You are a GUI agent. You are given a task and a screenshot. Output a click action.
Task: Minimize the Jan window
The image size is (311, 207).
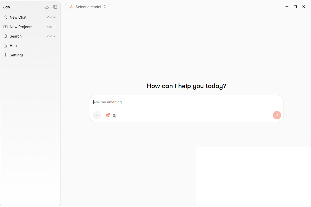(287, 7)
